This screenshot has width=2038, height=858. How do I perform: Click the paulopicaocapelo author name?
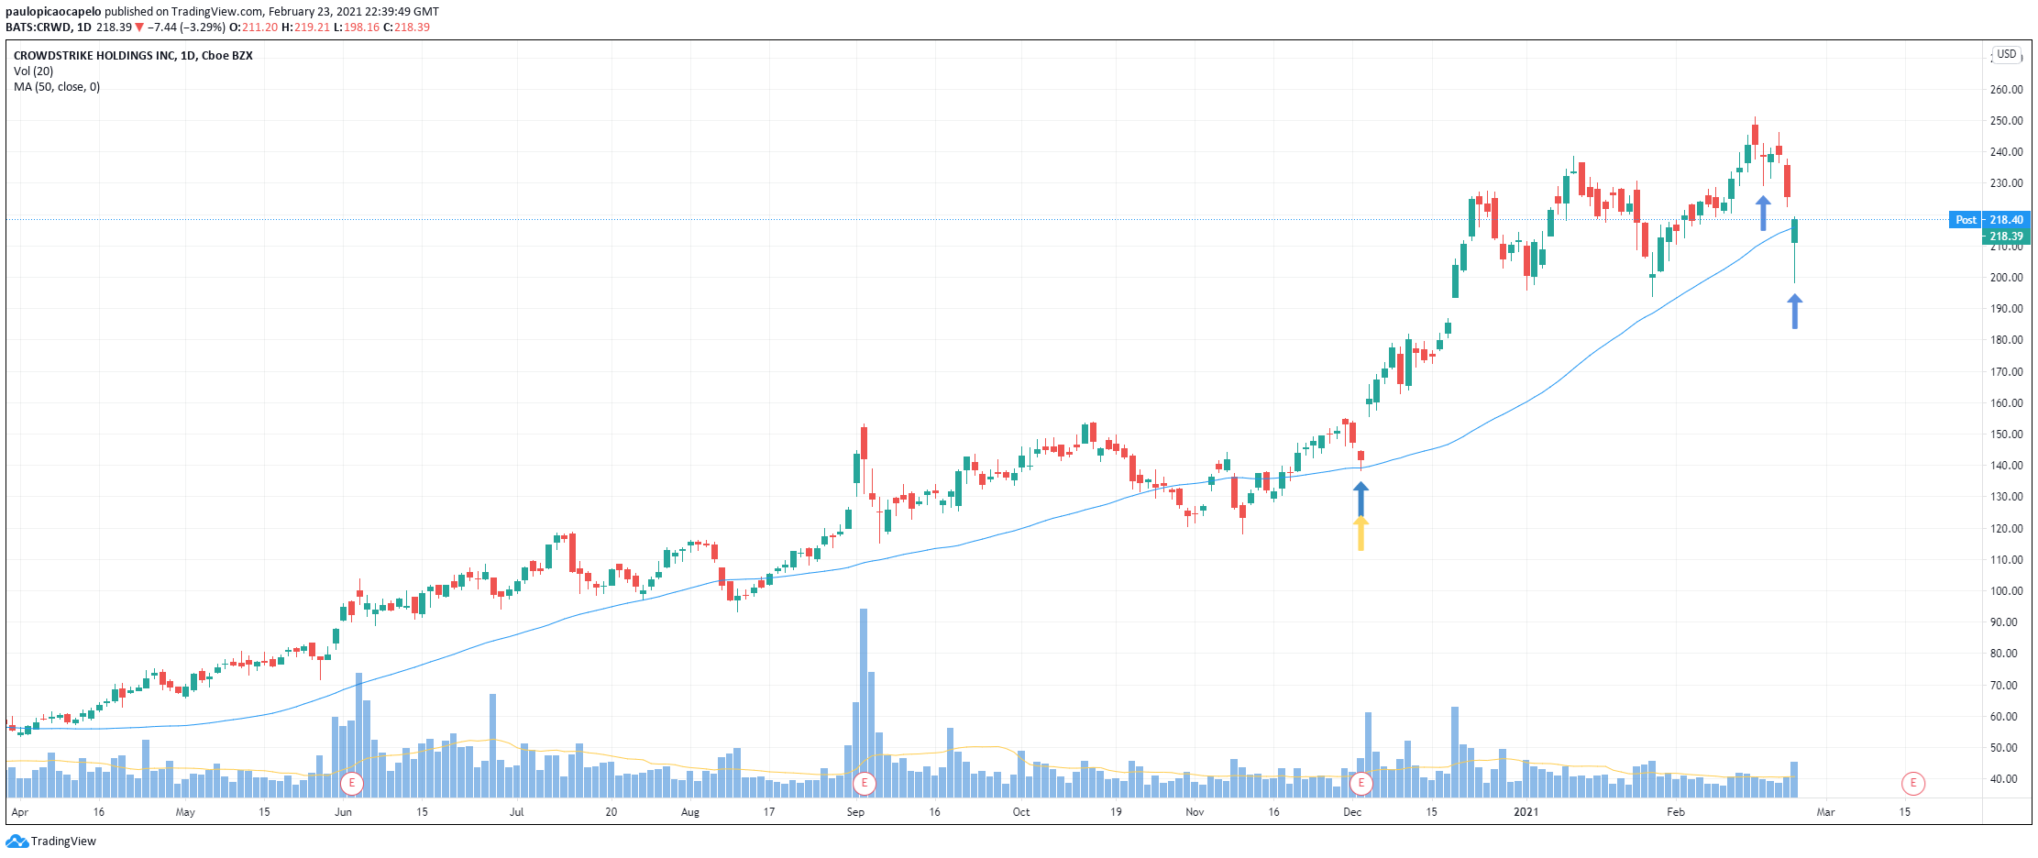coord(53,12)
